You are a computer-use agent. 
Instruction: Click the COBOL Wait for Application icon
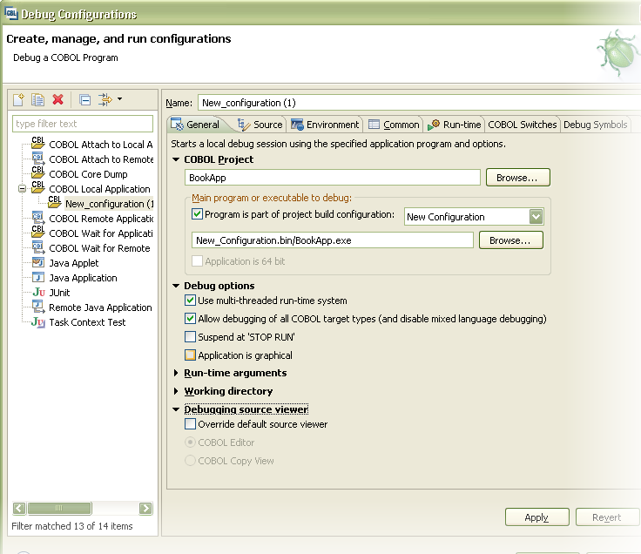(38, 232)
